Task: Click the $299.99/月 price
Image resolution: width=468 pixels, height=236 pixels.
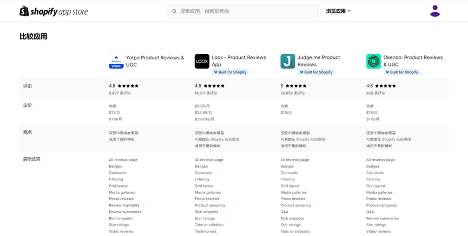Action: click(x=205, y=119)
